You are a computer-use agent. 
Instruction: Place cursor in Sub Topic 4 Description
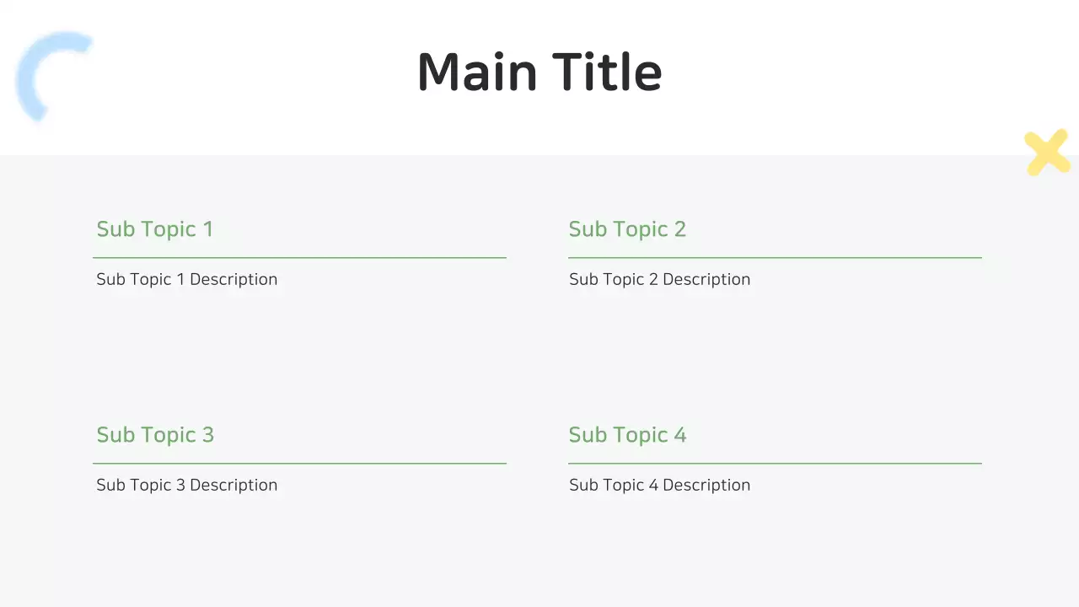pos(659,485)
